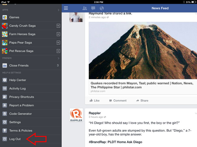Tap the Pet Rescue Saga icon

tap(5, 51)
